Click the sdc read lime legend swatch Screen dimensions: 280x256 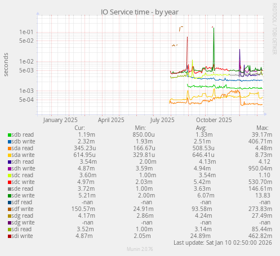[x=10, y=176]
